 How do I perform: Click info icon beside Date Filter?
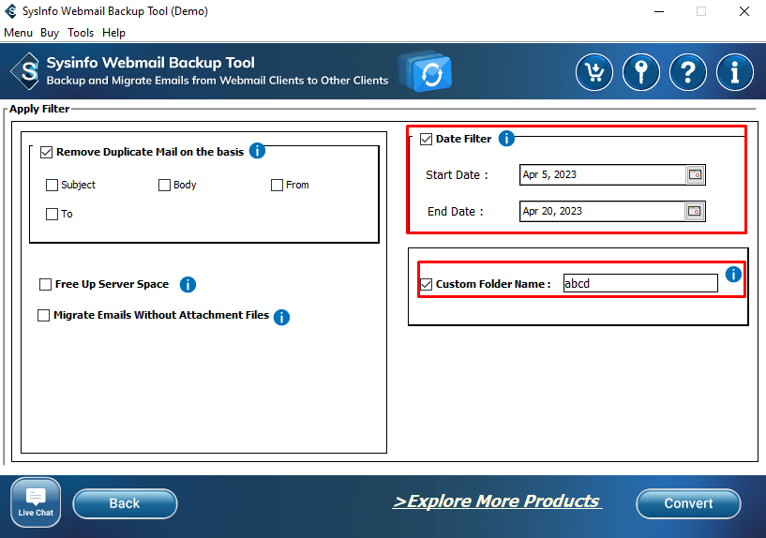pyautogui.click(x=506, y=139)
